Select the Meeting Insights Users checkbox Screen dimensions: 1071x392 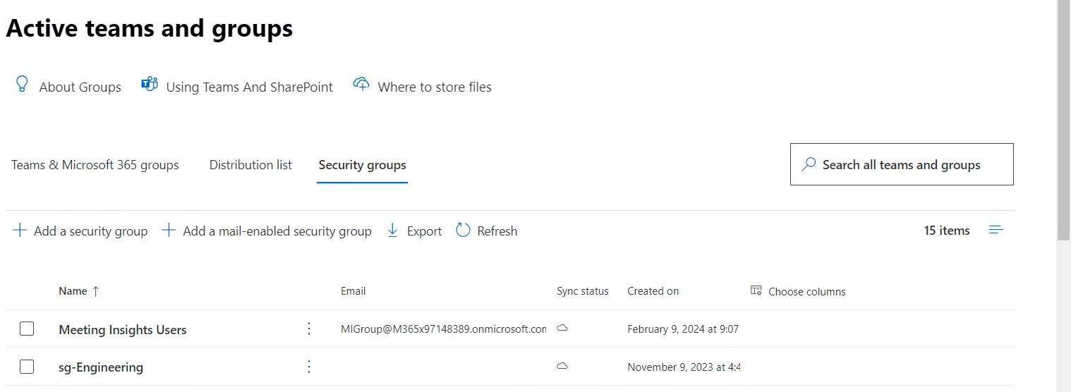pyautogui.click(x=27, y=329)
